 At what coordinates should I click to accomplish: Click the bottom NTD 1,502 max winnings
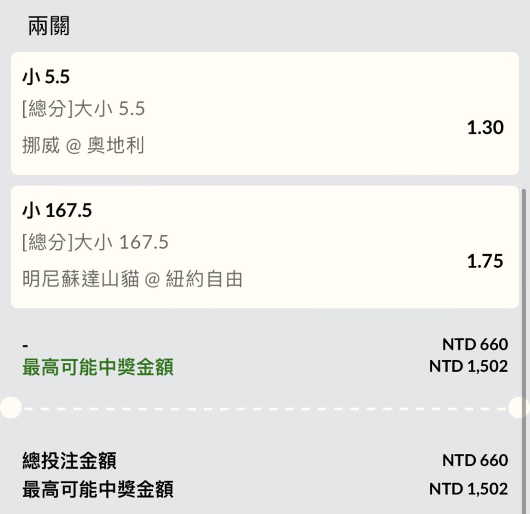pyautogui.click(x=468, y=489)
